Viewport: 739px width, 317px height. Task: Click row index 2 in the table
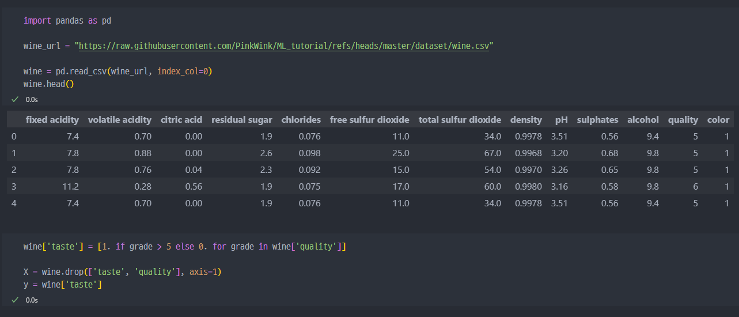14,170
